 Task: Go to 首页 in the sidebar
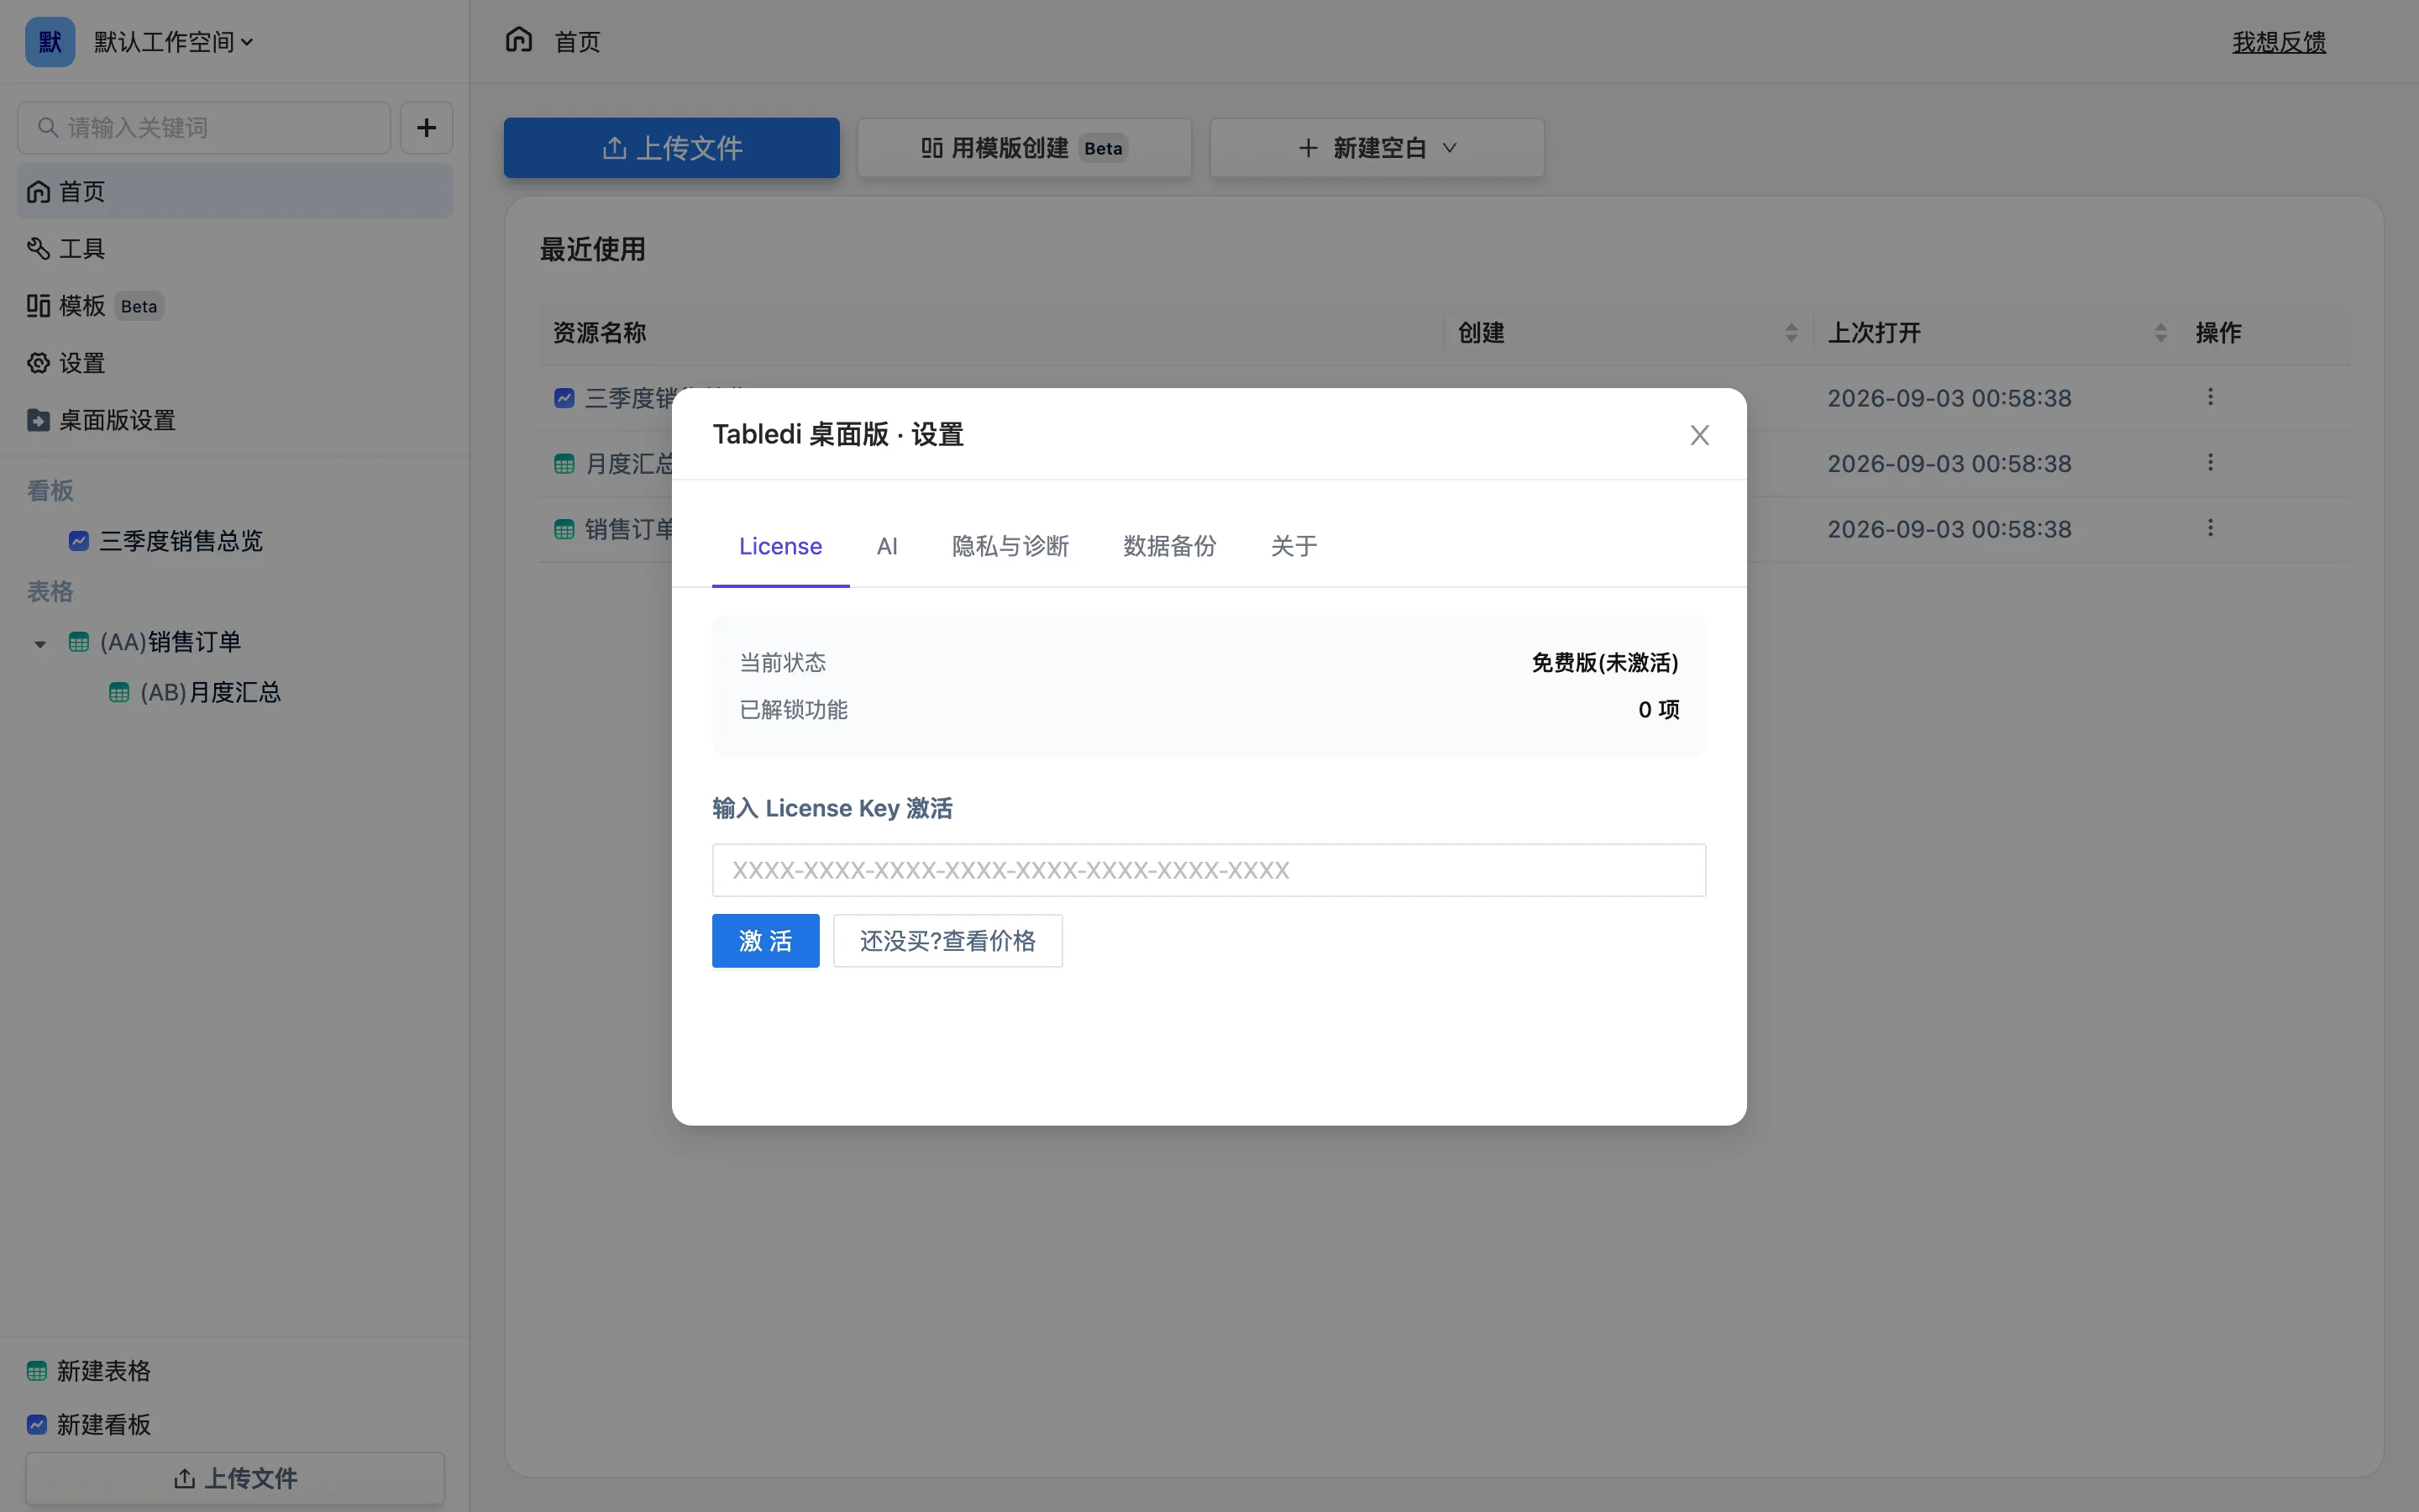click(235, 191)
